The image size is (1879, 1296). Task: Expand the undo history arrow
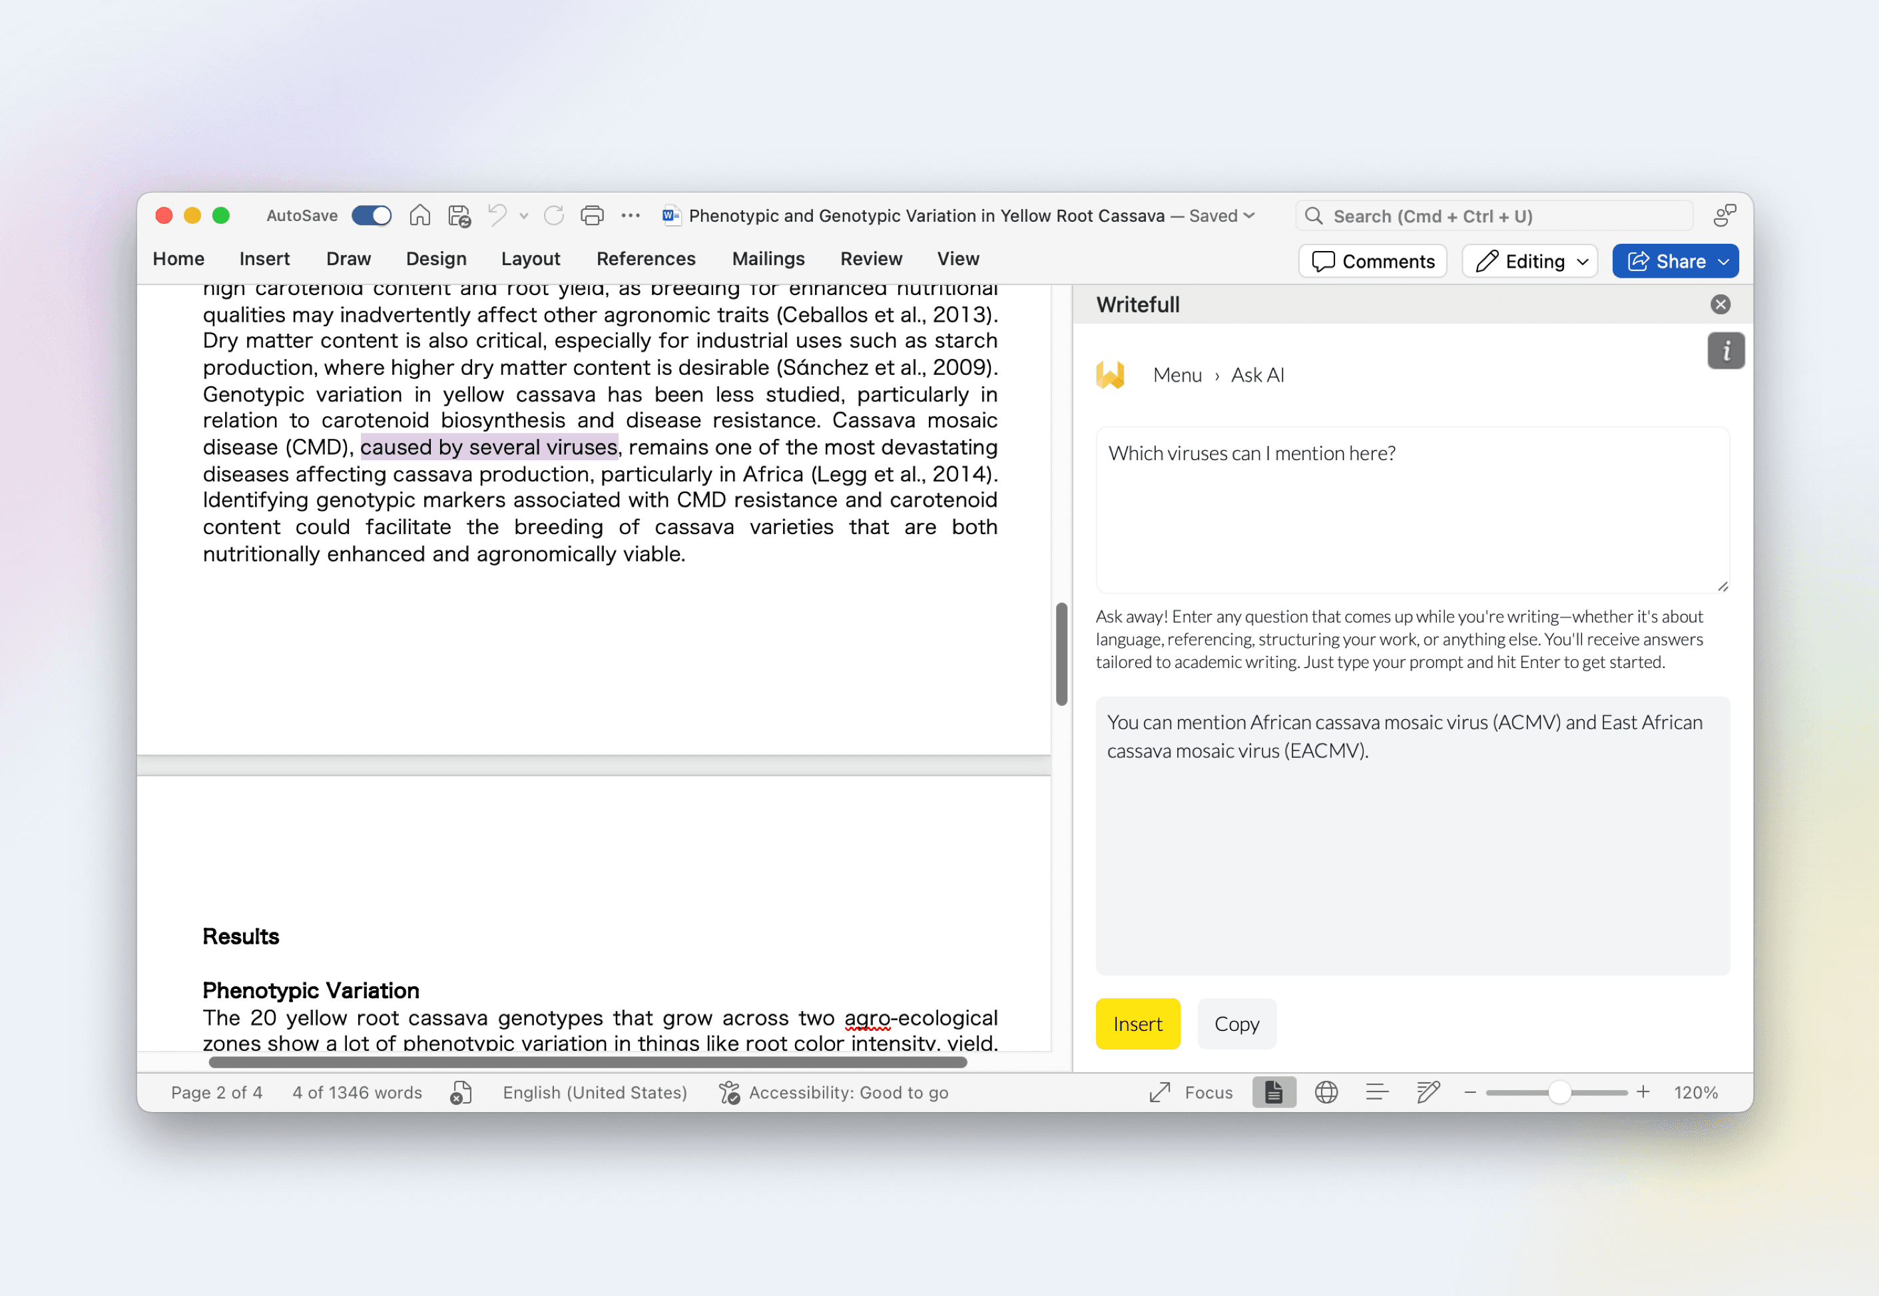pos(523,216)
